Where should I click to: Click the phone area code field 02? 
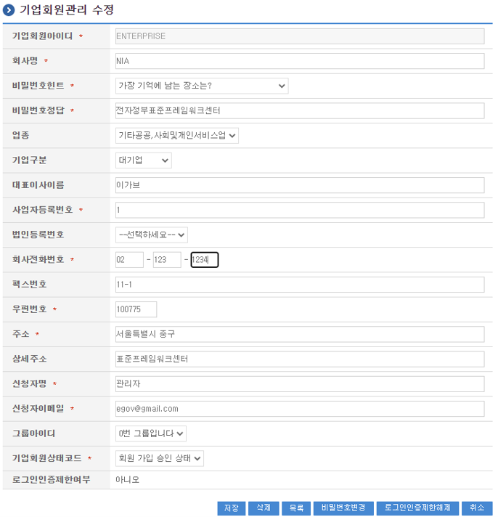pyautogui.click(x=129, y=259)
